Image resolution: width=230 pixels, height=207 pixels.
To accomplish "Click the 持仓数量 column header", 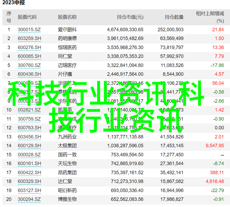I will tap(174, 17).
